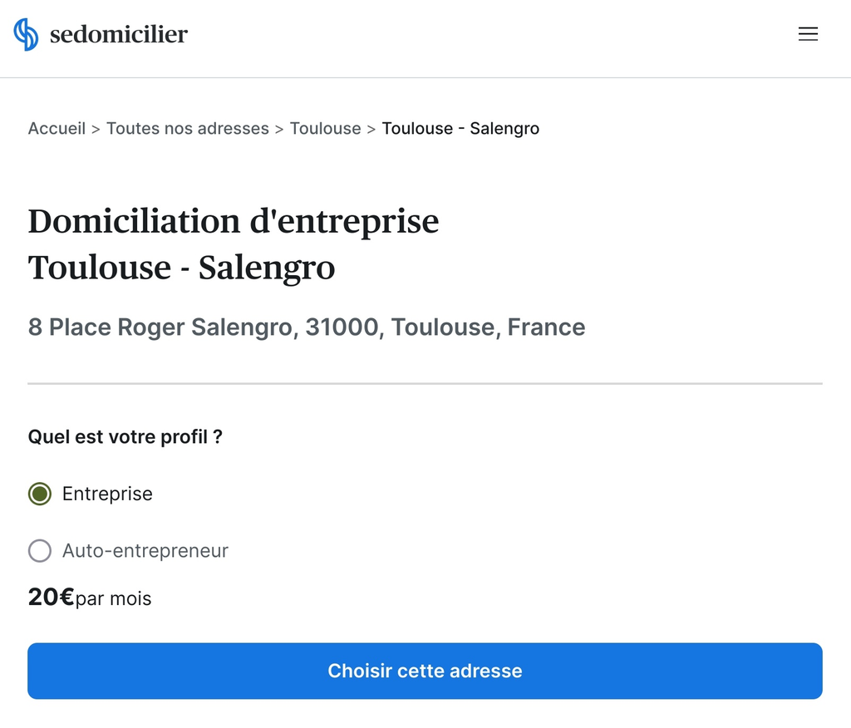
Task: Go to Accueil in the breadcrumb
Action: click(x=57, y=129)
